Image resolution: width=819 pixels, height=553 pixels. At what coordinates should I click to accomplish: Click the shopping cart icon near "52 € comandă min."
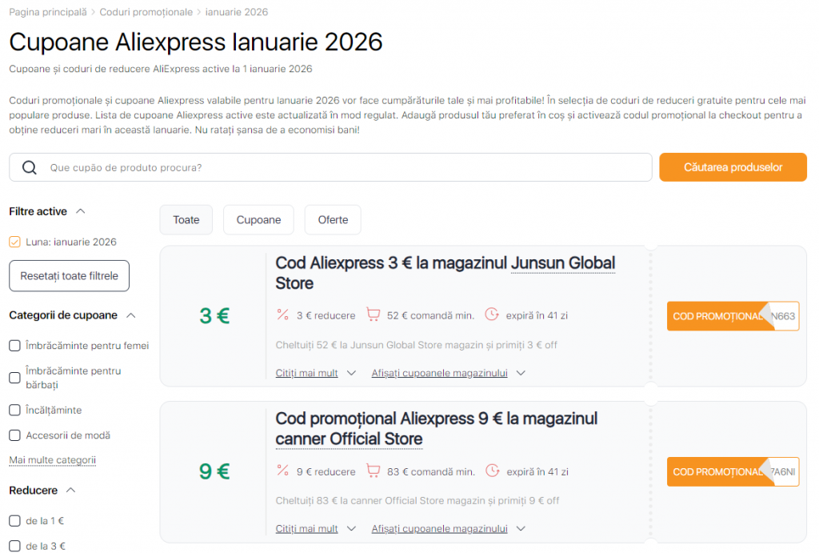pos(374,315)
